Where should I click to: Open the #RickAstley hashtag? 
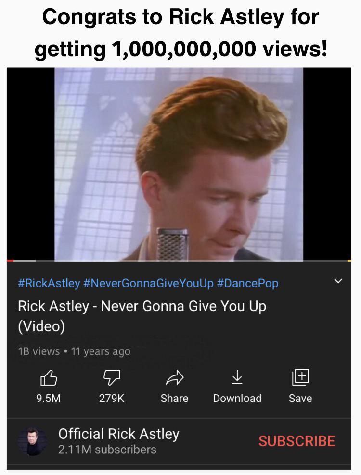click(49, 283)
